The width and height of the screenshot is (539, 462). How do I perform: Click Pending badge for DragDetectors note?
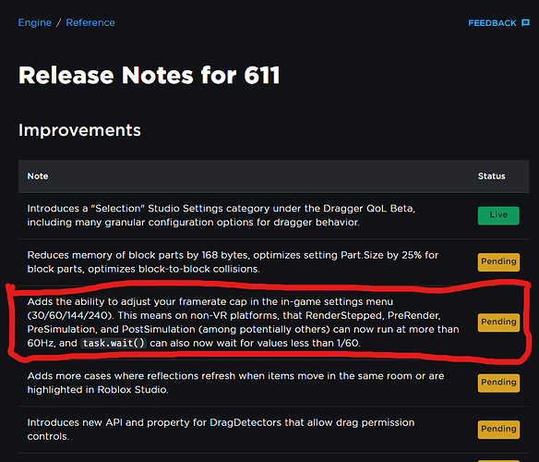[498, 430]
